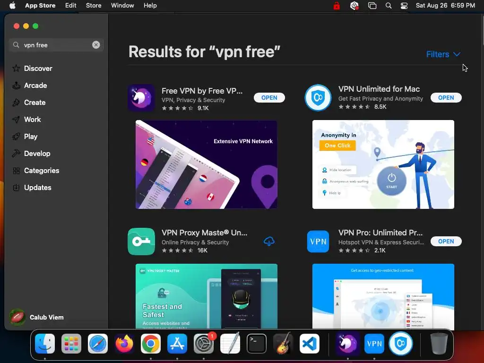Clear the vpn free search text
Viewport: 484px width, 363px height.
(96, 45)
